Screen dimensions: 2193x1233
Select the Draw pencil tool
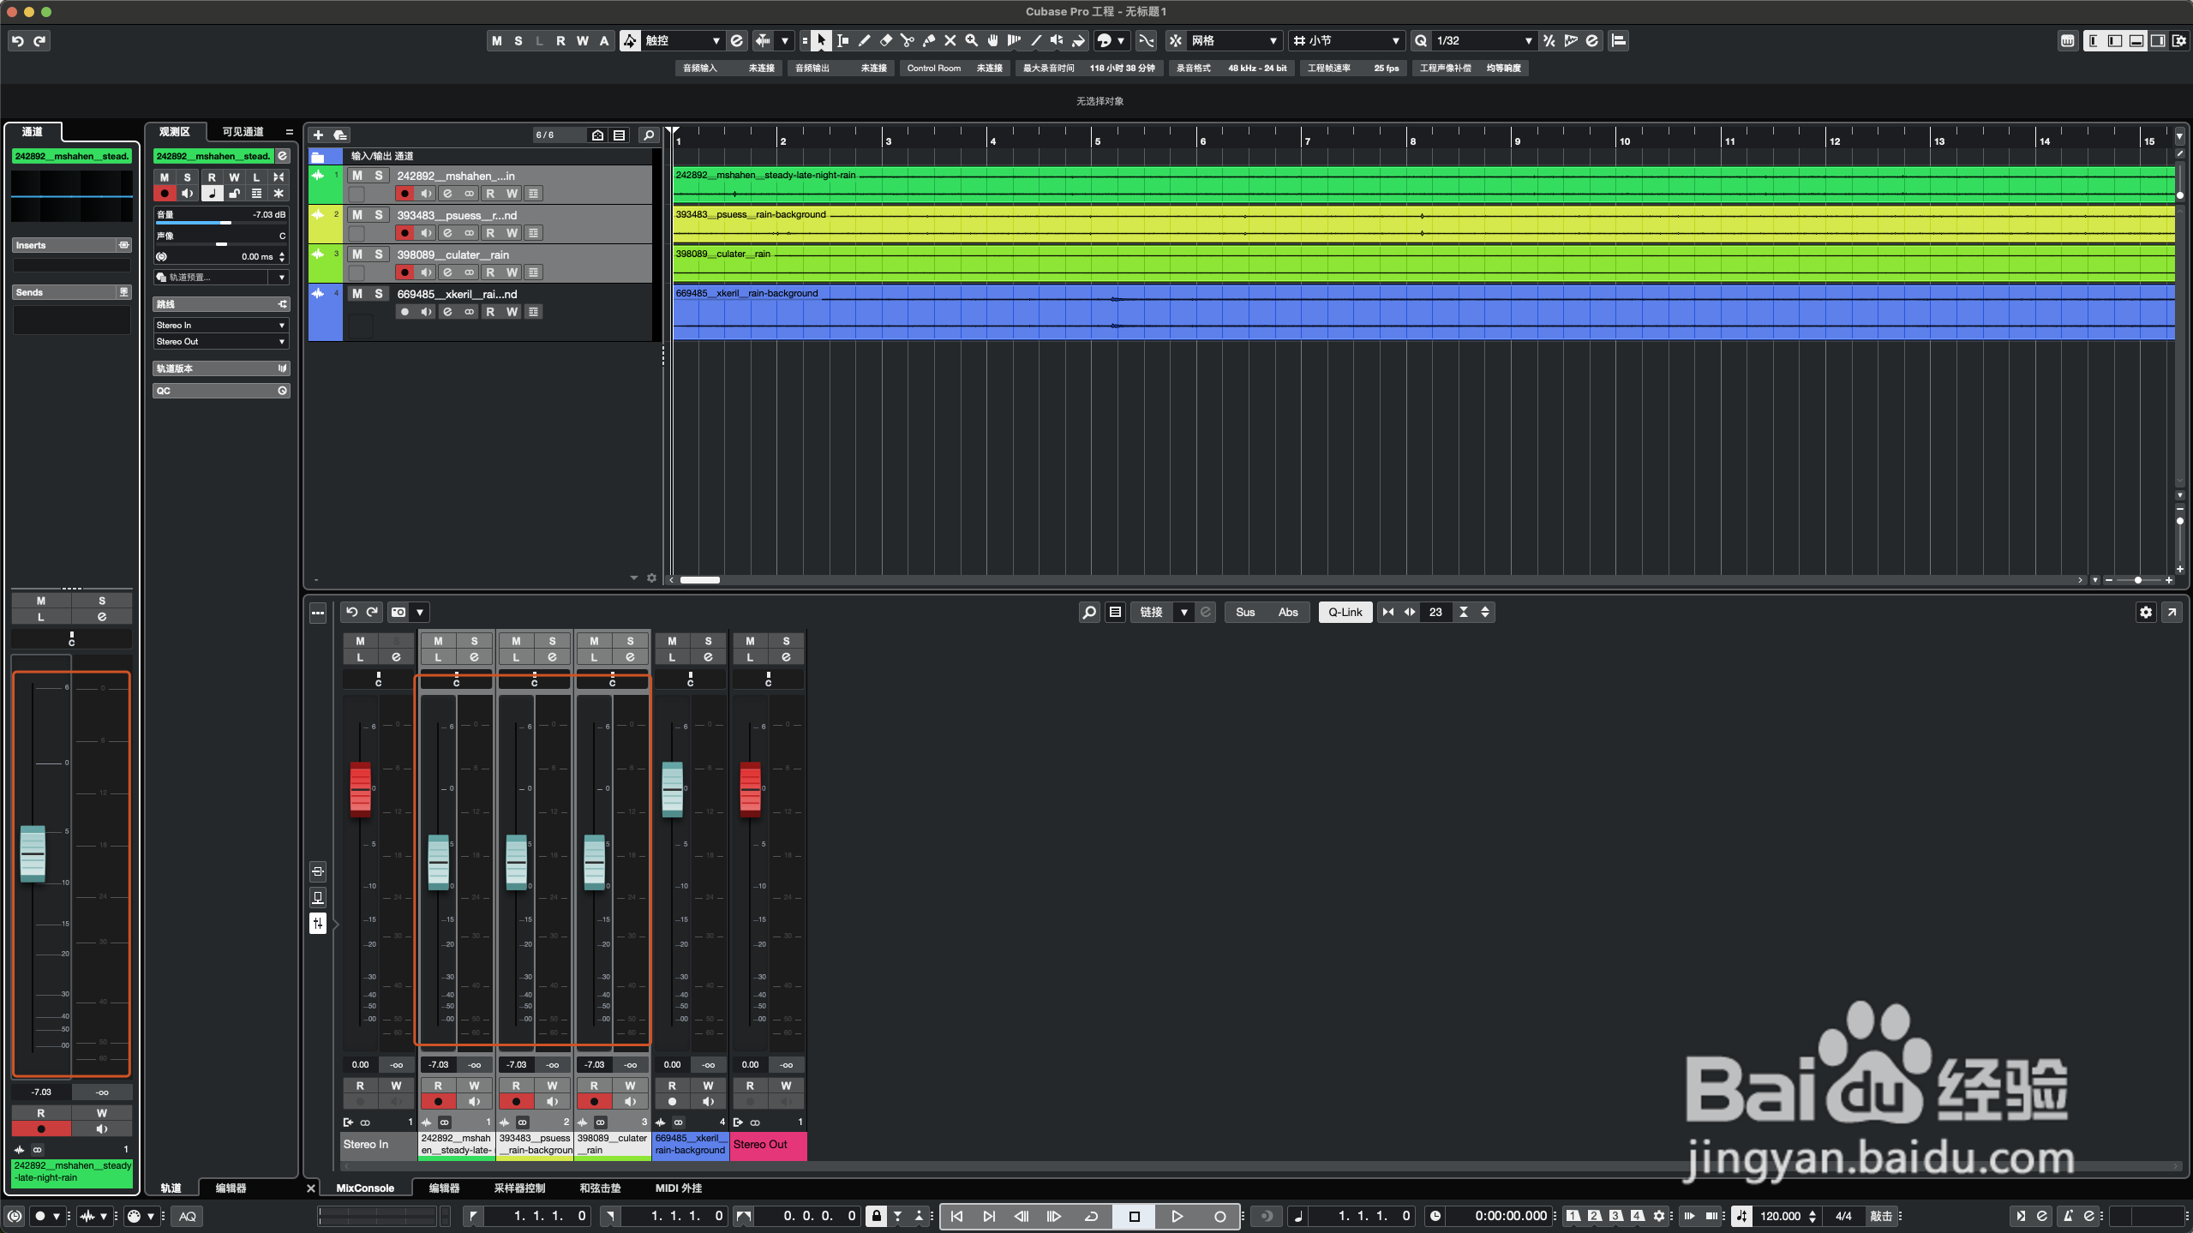tap(864, 40)
